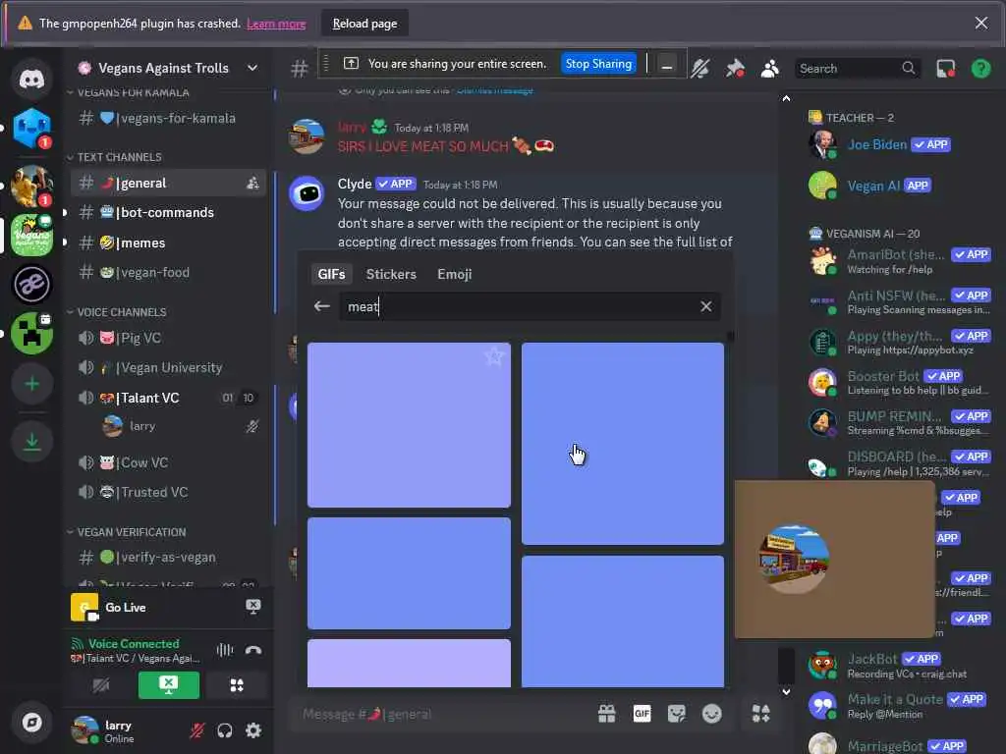Open the Vegans Against Trolls server icon
The height and width of the screenshot is (754, 1006).
point(31,236)
